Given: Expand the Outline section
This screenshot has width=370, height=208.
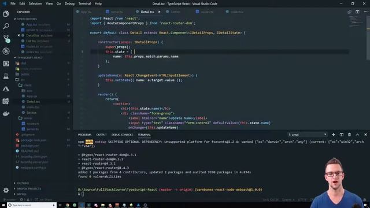Looking at the screenshot, I should coord(23,183).
